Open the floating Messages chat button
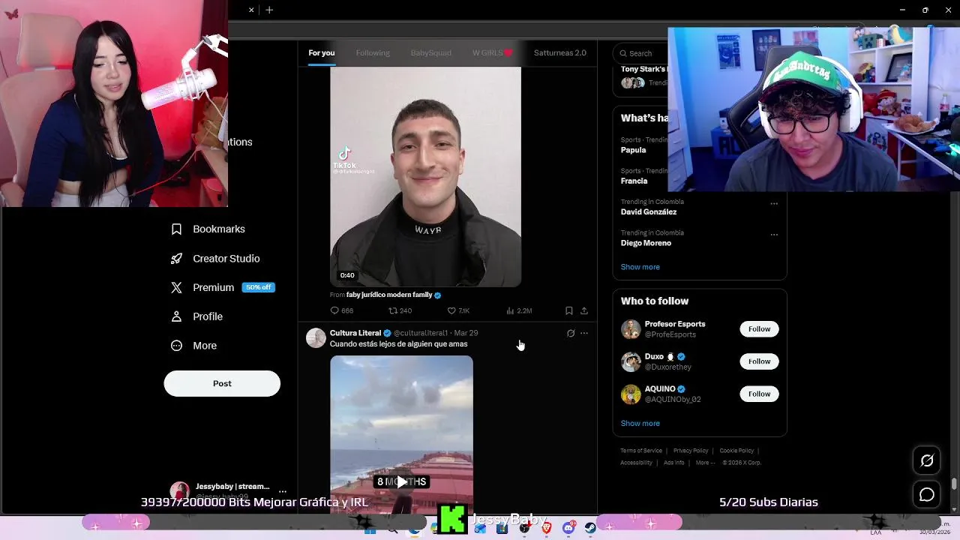 click(927, 495)
